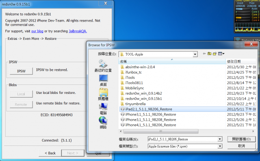Click the tinyumbrella folder icon
This screenshot has height=161, width=260.
click(122, 104)
